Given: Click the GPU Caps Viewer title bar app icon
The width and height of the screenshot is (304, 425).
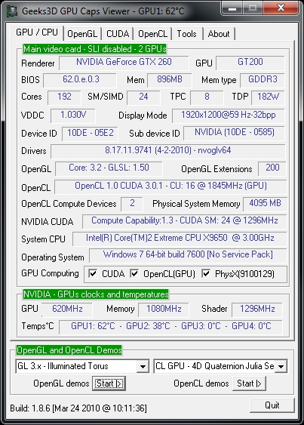Looking at the screenshot, I should 12,11.
